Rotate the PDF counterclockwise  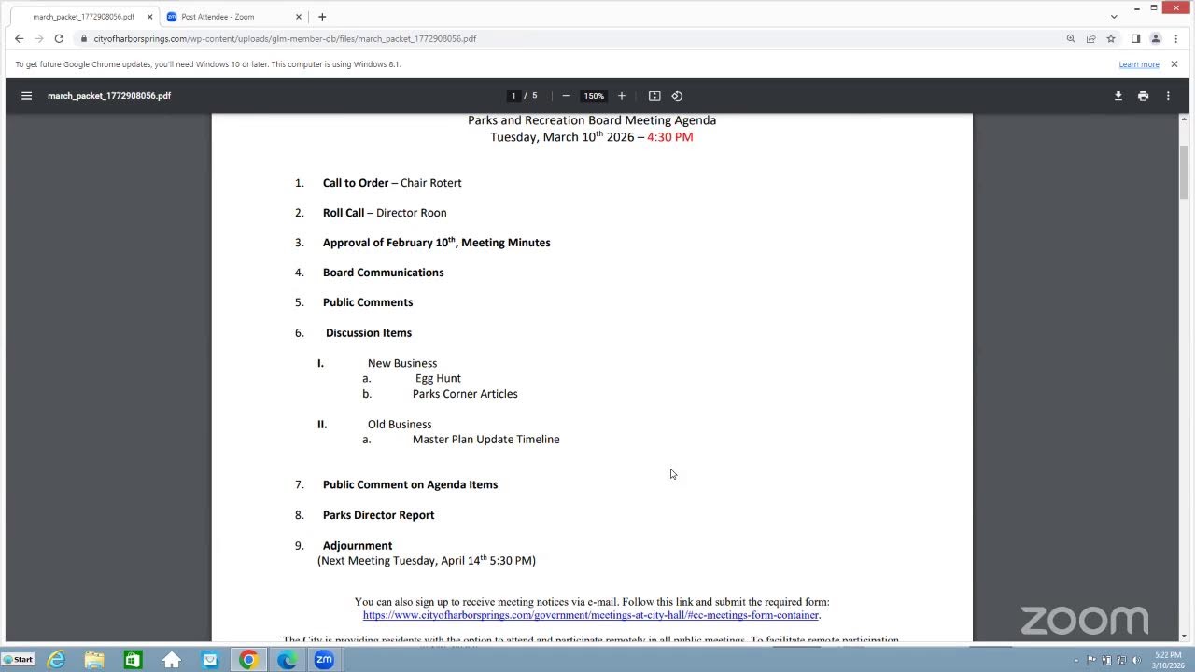[x=678, y=96]
